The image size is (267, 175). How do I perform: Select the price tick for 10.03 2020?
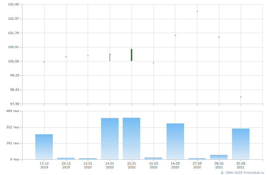(x=154, y=63)
